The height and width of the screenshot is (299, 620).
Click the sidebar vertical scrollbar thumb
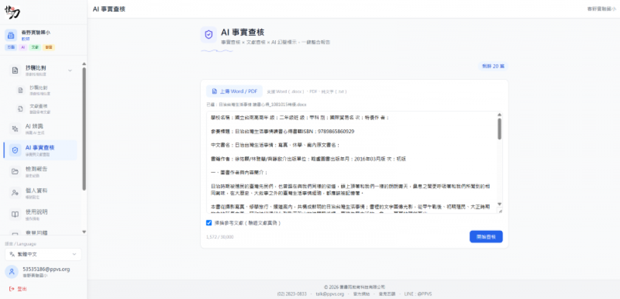84,128
